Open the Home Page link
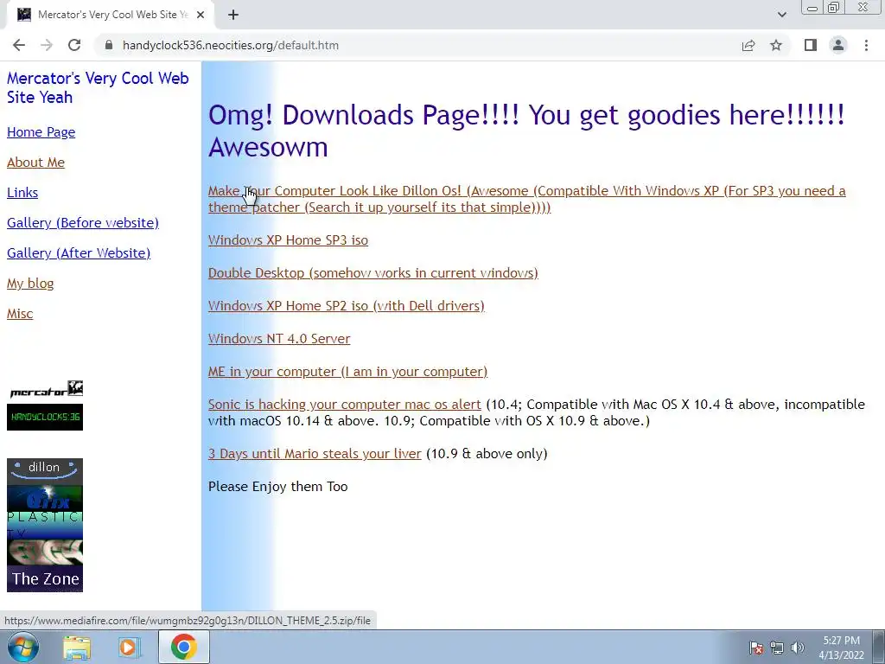885x664 pixels. click(x=41, y=132)
